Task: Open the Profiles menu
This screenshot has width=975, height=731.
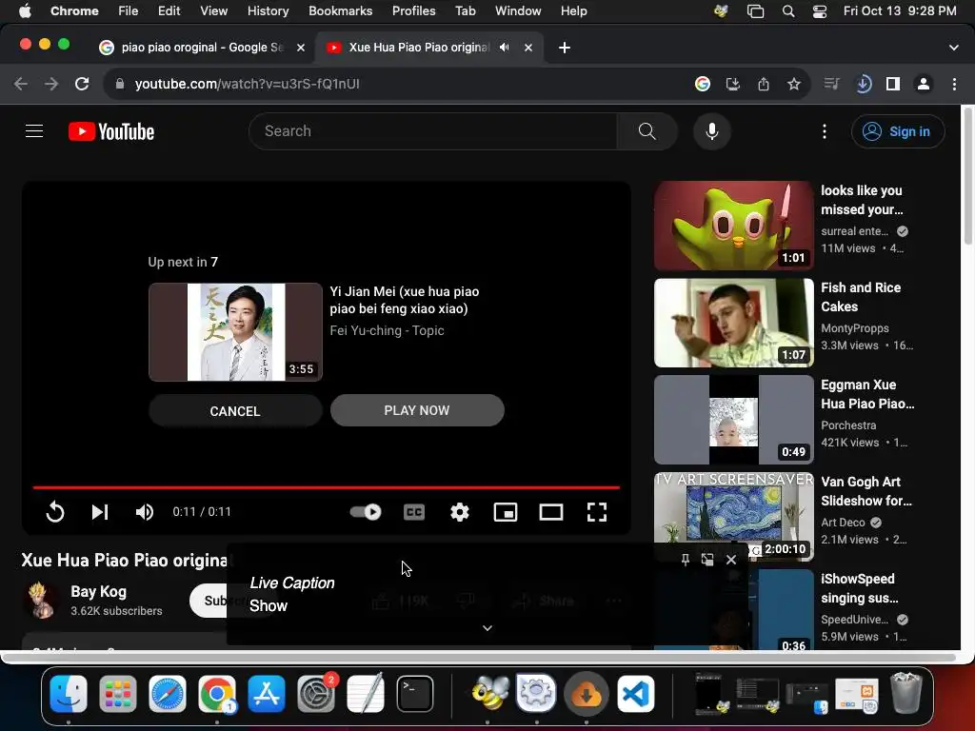Action: coord(413,10)
